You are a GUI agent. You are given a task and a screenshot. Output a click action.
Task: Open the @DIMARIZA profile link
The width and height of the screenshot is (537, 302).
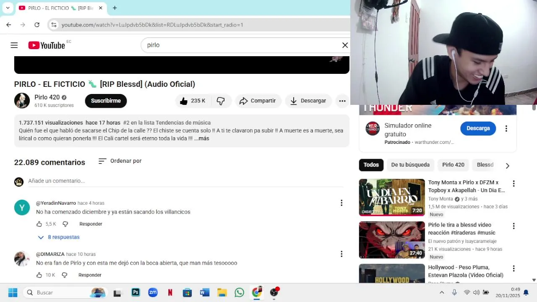(50, 254)
